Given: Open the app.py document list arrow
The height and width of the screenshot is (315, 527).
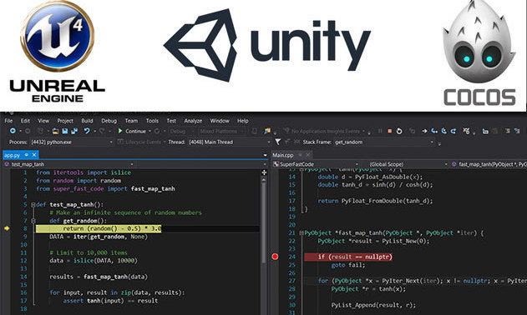Looking at the screenshot, I should (x=265, y=155).
